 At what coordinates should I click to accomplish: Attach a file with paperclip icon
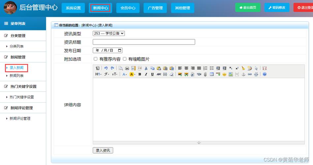[205, 74]
